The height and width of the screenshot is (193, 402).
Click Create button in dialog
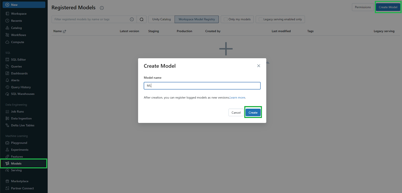(x=253, y=112)
